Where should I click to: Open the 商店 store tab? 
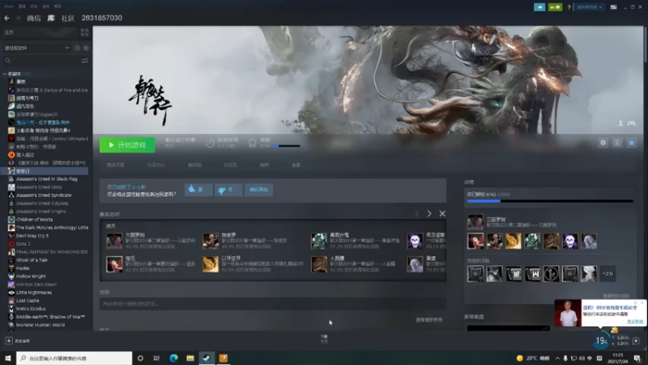34,18
